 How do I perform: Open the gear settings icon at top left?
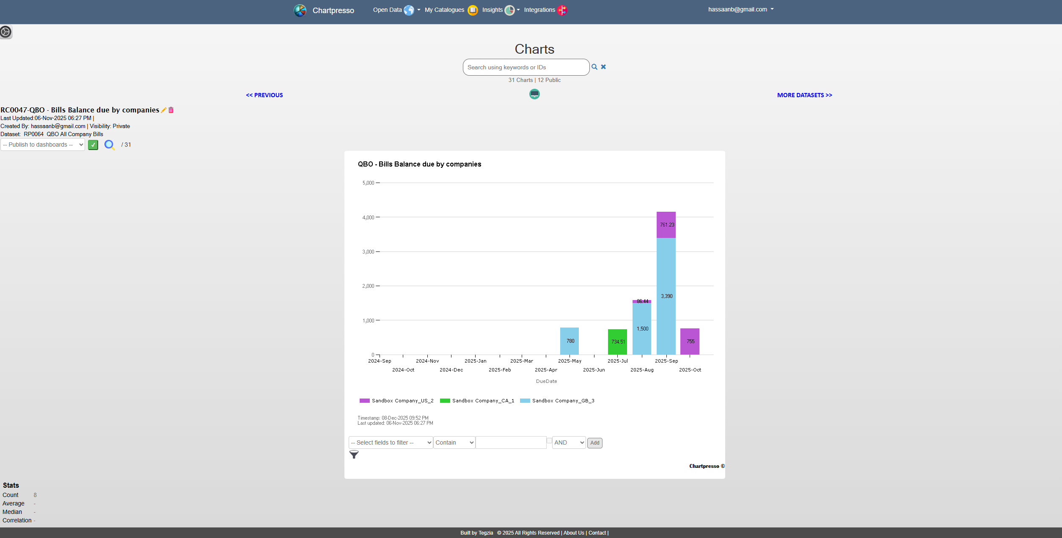(x=6, y=32)
